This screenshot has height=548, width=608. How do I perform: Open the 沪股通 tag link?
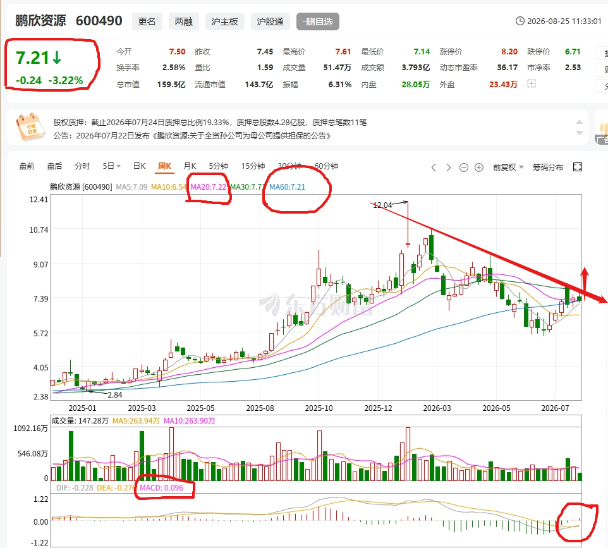tap(270, 21)
